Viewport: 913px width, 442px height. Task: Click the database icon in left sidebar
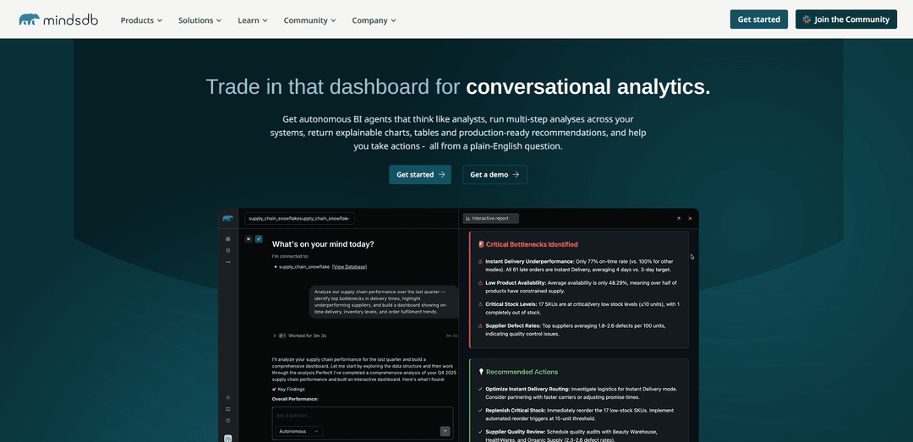coord(227,250)
